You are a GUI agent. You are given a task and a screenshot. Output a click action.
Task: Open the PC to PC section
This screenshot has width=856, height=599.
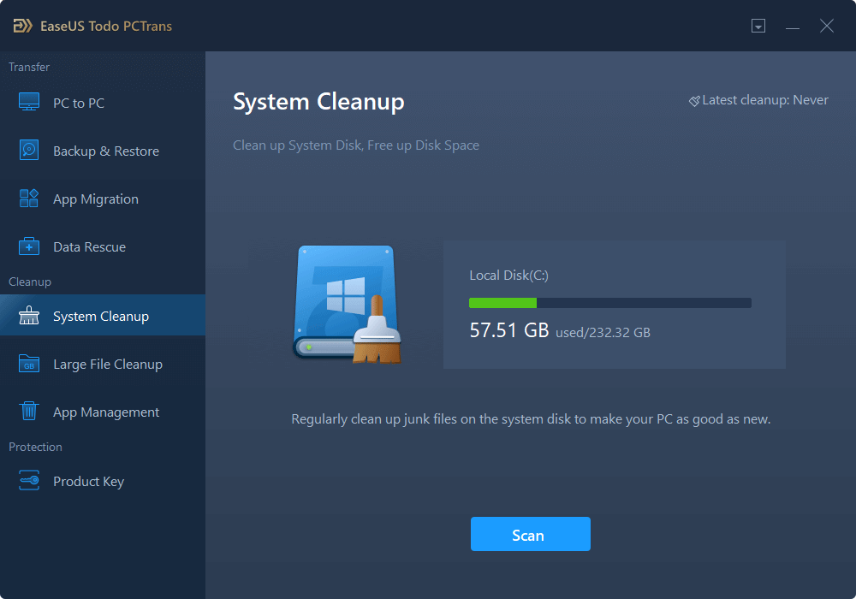[x=103, y=103]
